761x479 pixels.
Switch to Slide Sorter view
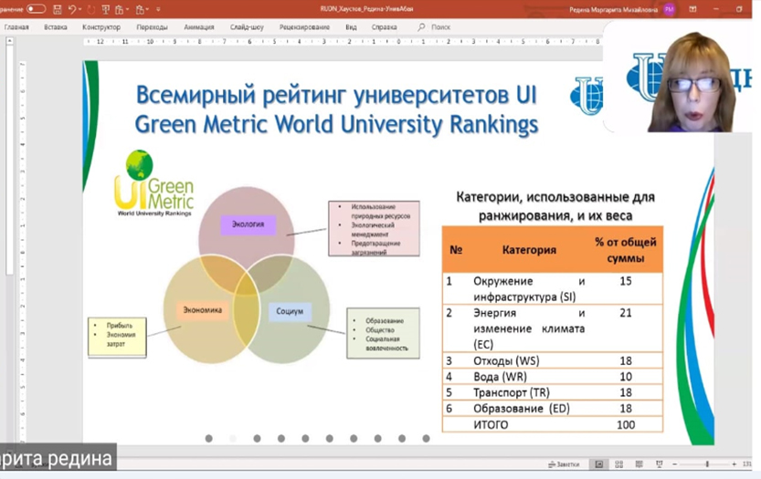[x=619, y=464]
